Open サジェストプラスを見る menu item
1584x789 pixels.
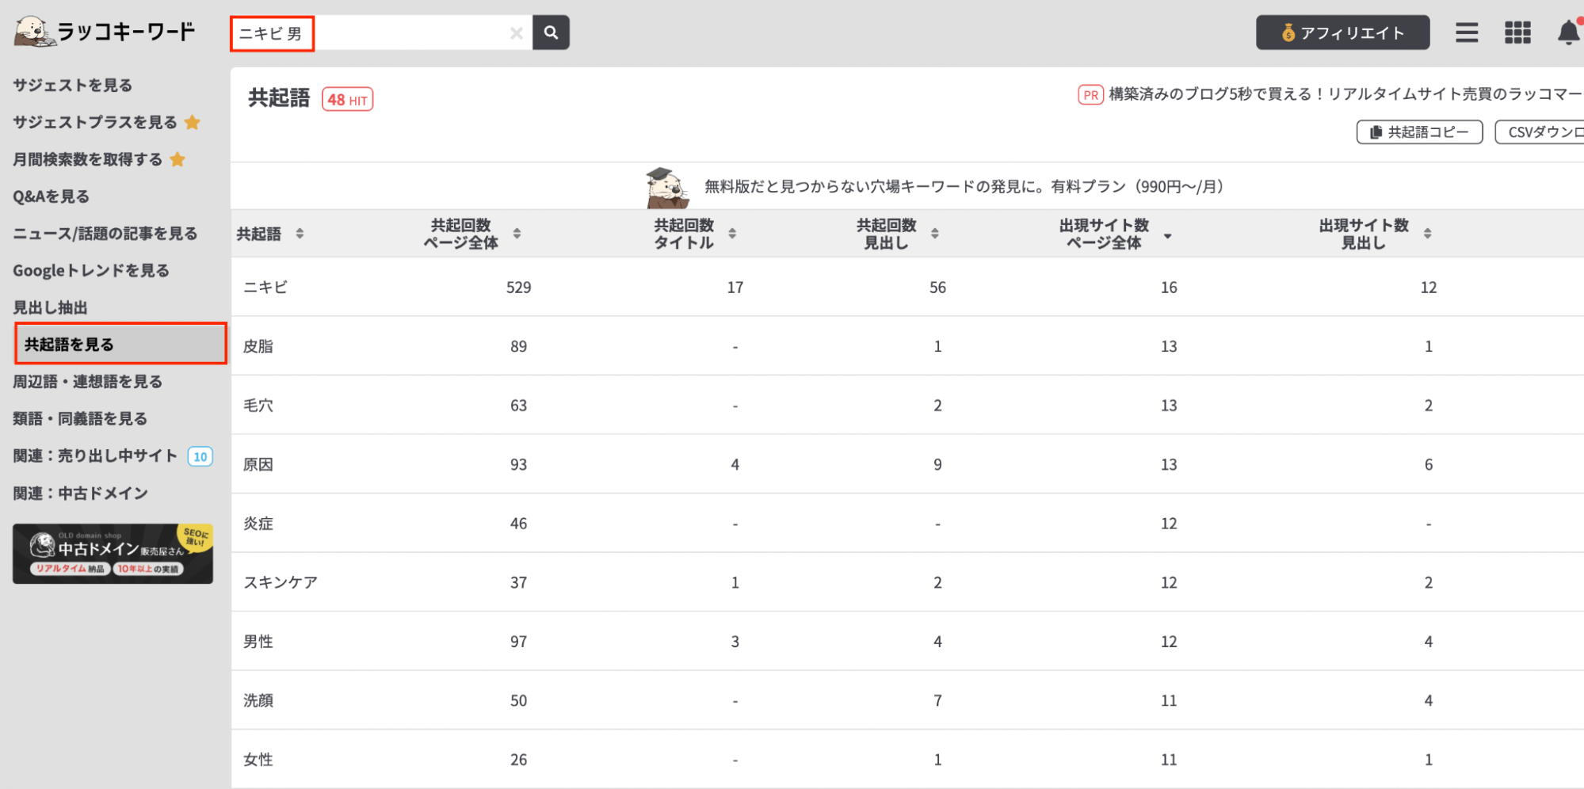coord(95,122)
